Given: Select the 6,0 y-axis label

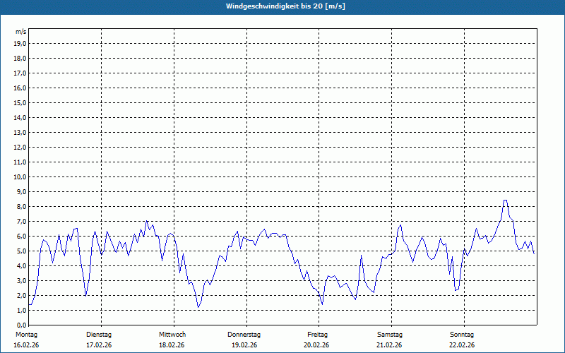Looking at the screenshot, I should pyautogui.click(x=21, y=236).
